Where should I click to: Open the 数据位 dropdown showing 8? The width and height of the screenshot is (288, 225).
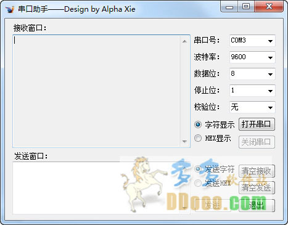tap(252, 74)
